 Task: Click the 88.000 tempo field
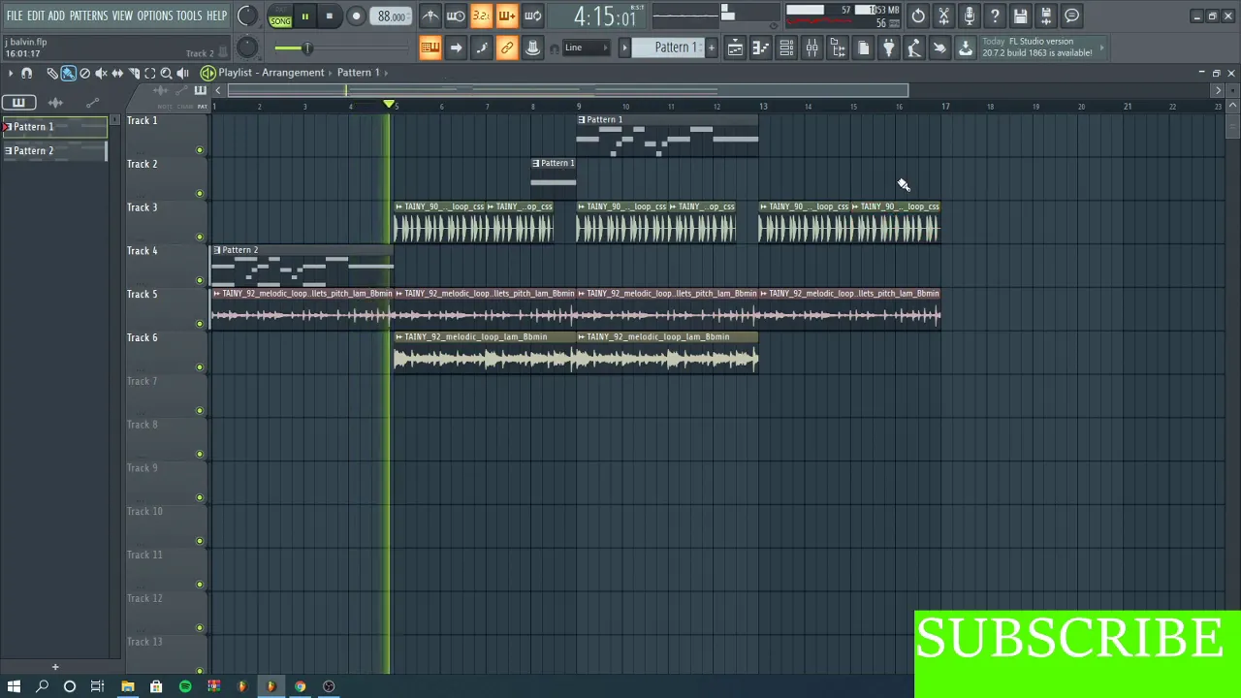click(391, 16)
